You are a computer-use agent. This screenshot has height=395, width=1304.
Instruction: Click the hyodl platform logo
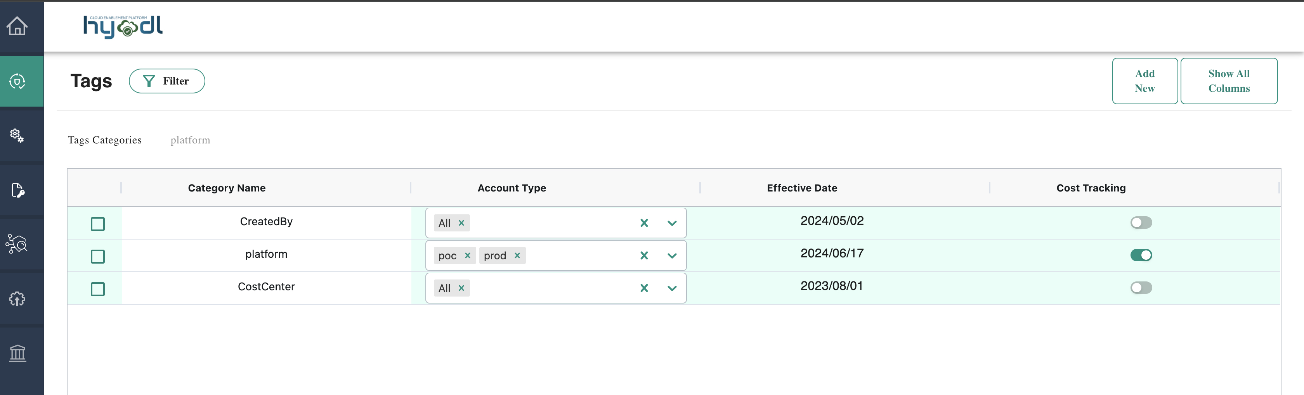pyautogui.click(x=123, y=27)
